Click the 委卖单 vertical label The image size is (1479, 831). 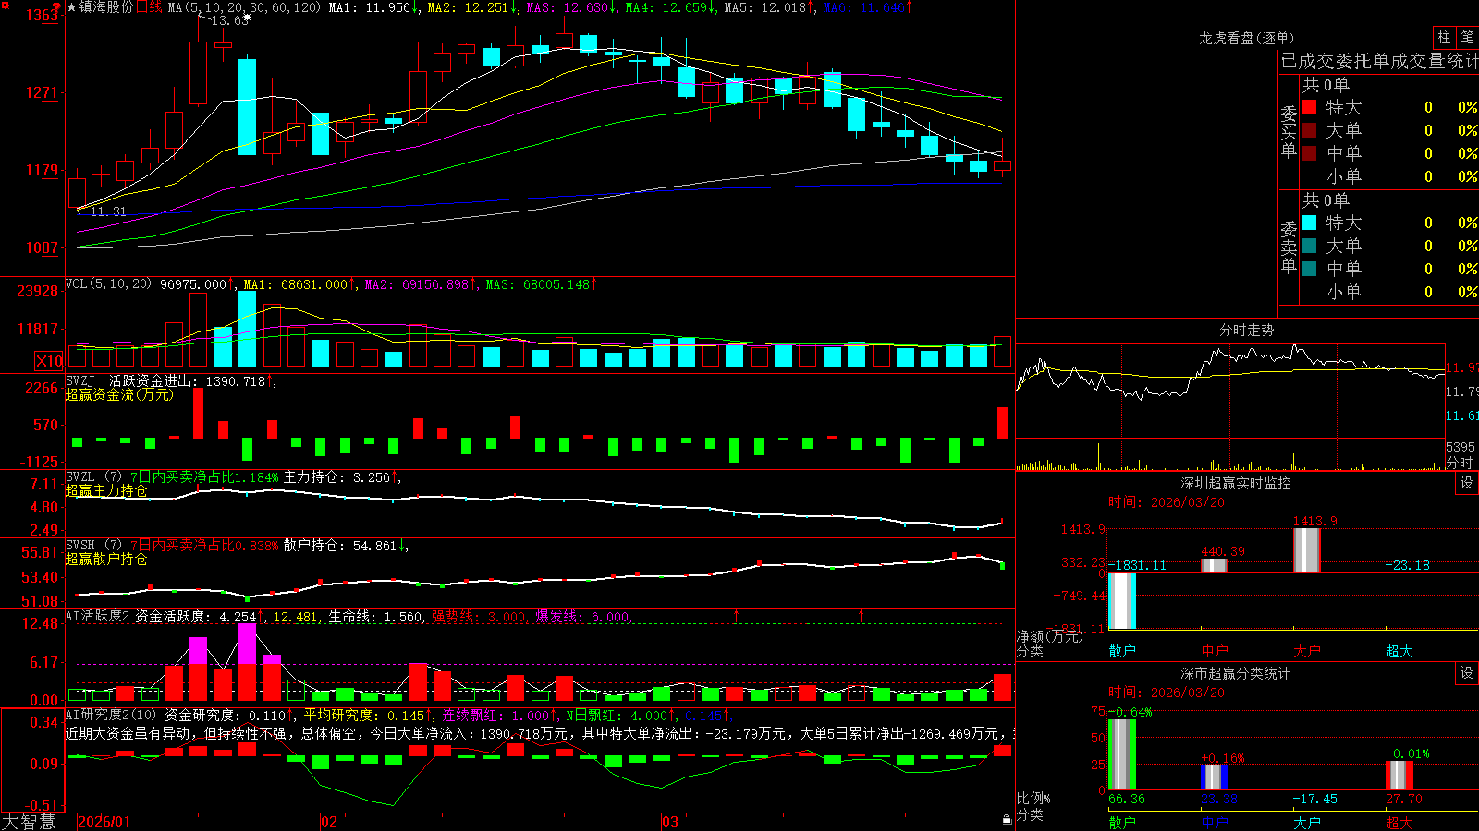pos(1289,247)
